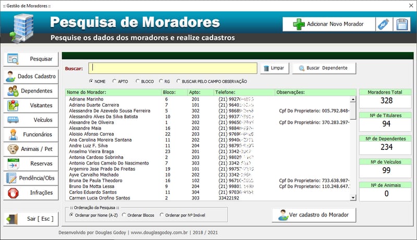Screen dimensions: 417x240
Task: Select the Carlos Eduardo Santos row
Action: tap(207, 193)
